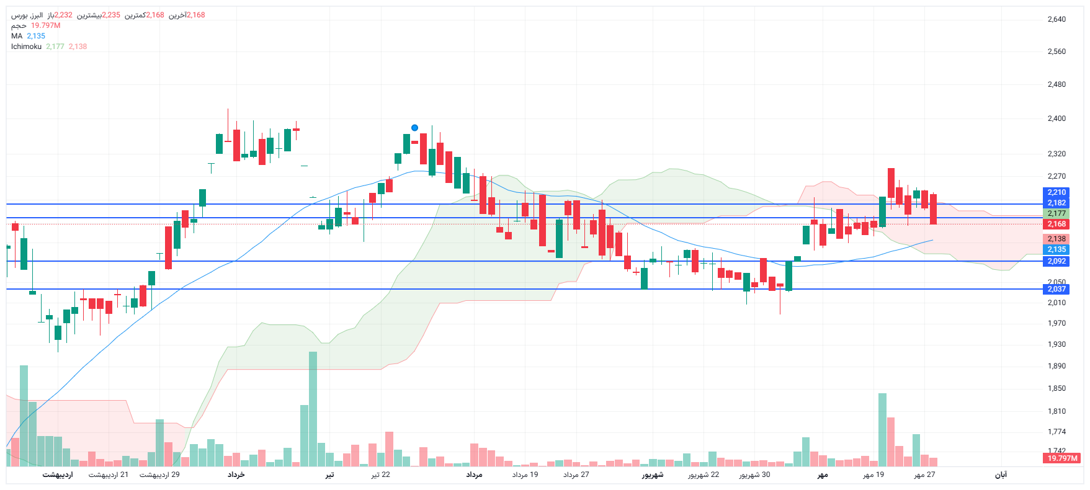Select the البرز, بورس symbol title
Image resolution: width=1090 pixels, height=490 pixels.
click(x=27, y=15)
